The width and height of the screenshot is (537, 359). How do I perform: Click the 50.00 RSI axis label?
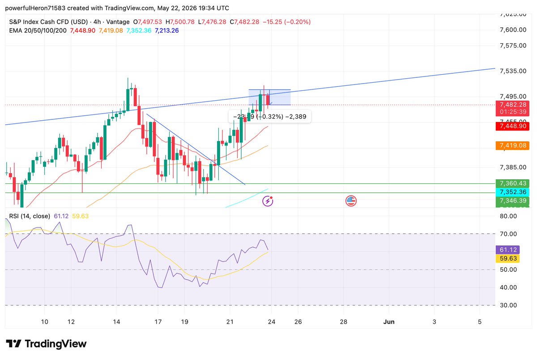508,270
